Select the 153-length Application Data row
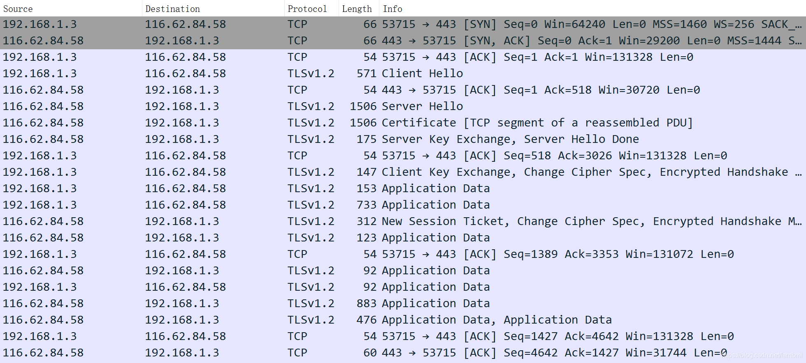The width and height of the screenshot is (806, 363). 403,189
